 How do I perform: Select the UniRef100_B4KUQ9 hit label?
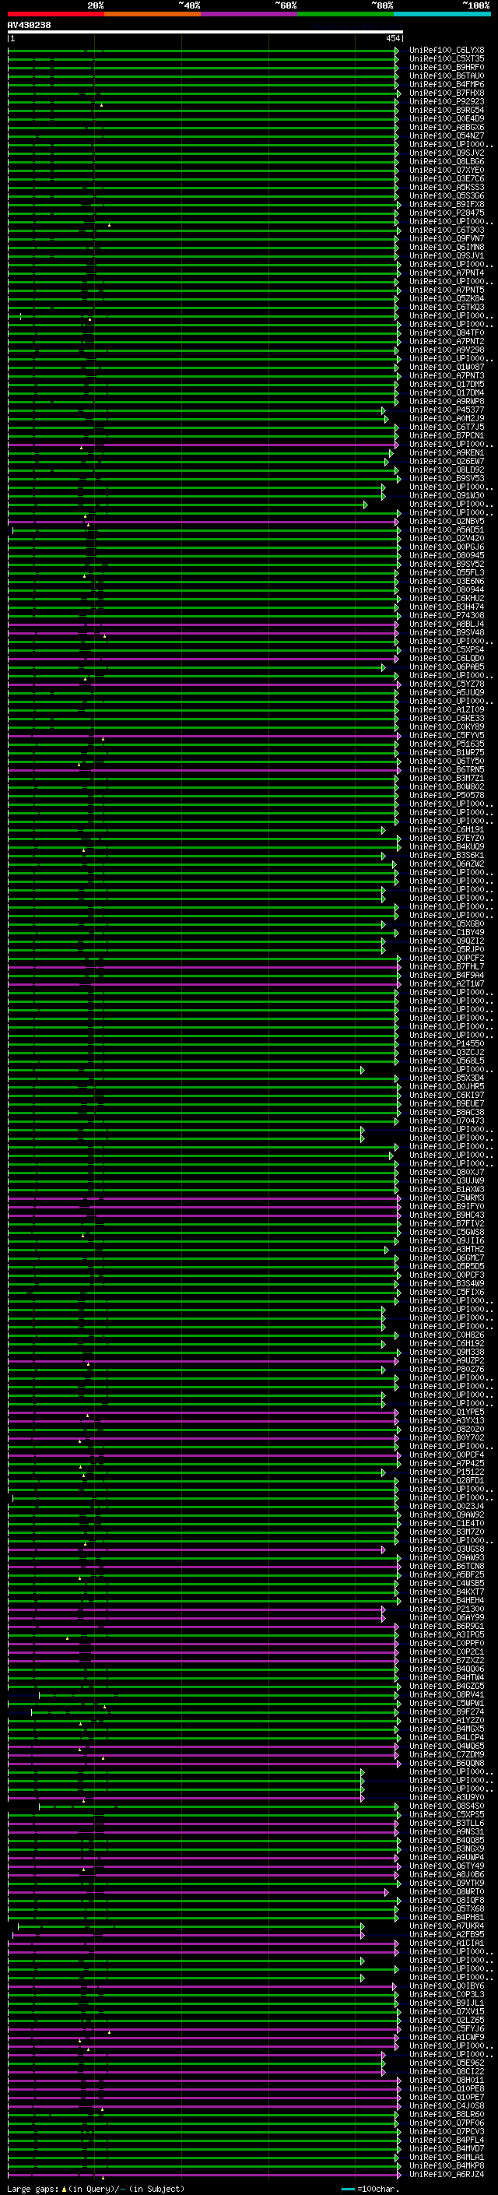pyautogui.click(x=446, y=846)
